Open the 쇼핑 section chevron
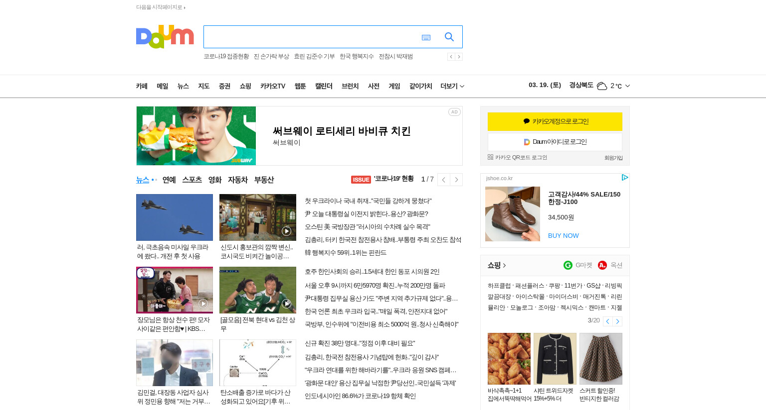Image resolution: width=766 pixels, height=410 pixels. tap(504, 266)
